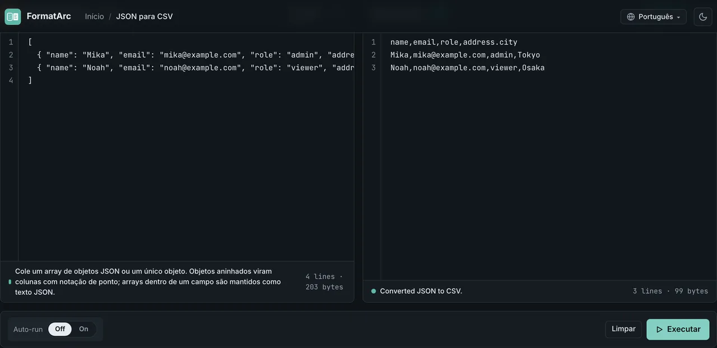Toggle dark mode moon icon
717x348 pixels.
click(703, 17)
